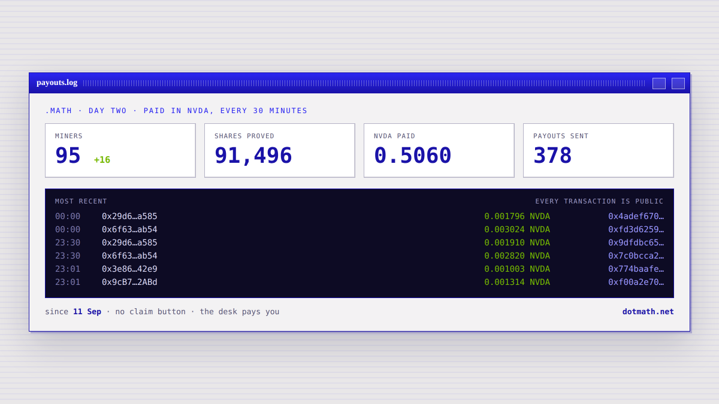
Task: Open transaction hash 0xfd3d6259…
Action: point(636,229)
